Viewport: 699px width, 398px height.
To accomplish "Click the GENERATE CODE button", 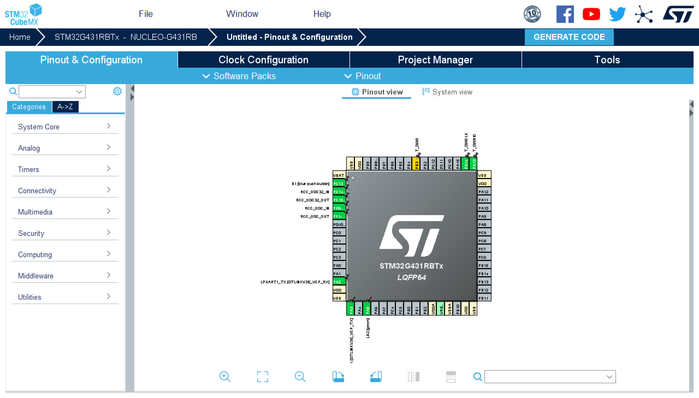I will click(569, 37).
